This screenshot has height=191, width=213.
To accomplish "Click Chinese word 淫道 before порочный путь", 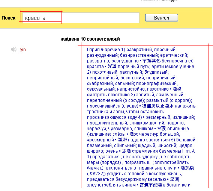I will tap(112, 67).
